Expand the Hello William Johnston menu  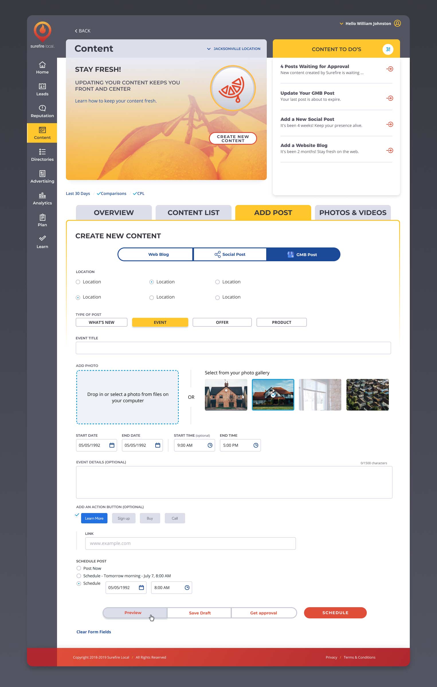pos(365,24)
